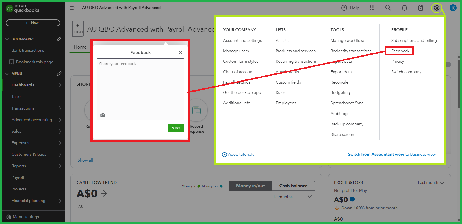
Task: Expand the Reports submenu
Action: pos(60,166)
